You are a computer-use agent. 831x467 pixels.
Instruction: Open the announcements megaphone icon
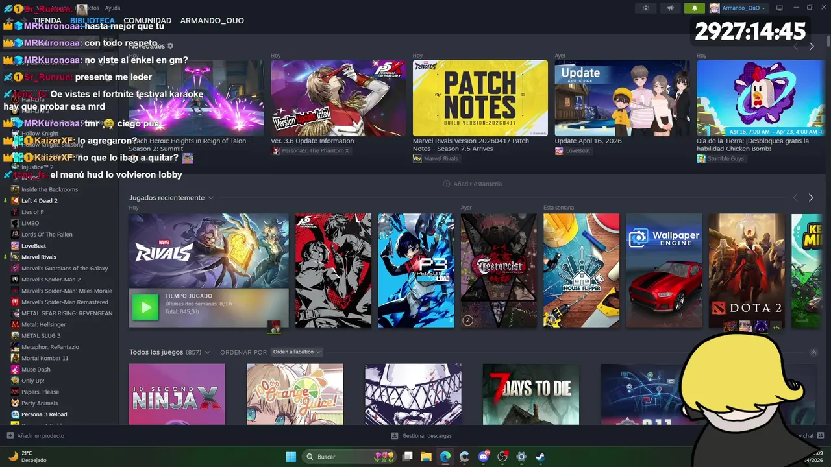670,8
